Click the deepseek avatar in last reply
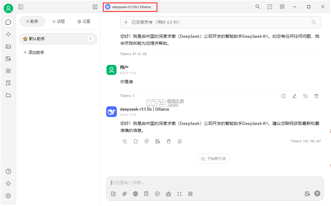The height and width of the screenshot is (206, 331). tap(111, 112)
